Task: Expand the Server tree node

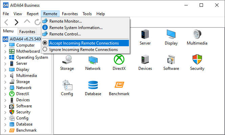Action: (x=5, y=64)
